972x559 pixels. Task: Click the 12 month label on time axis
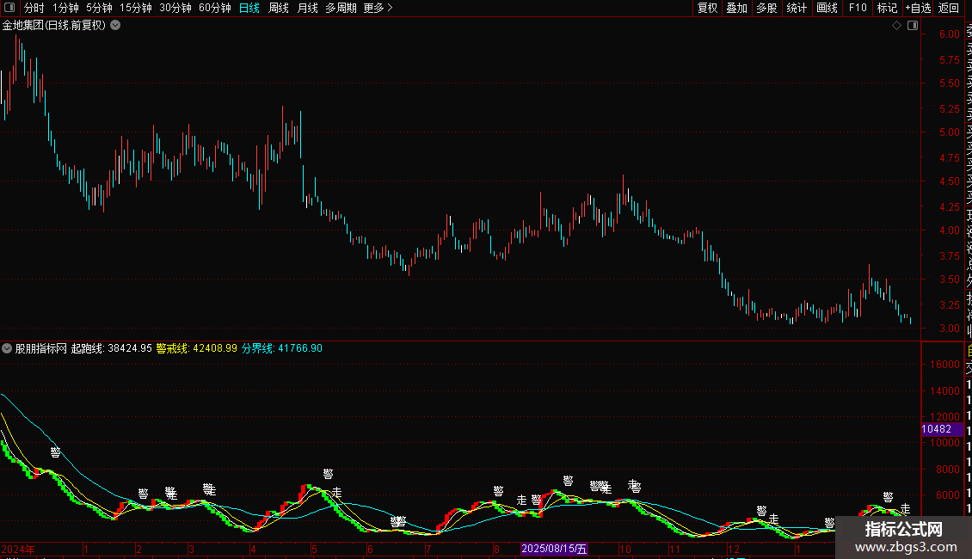point(734,549)
